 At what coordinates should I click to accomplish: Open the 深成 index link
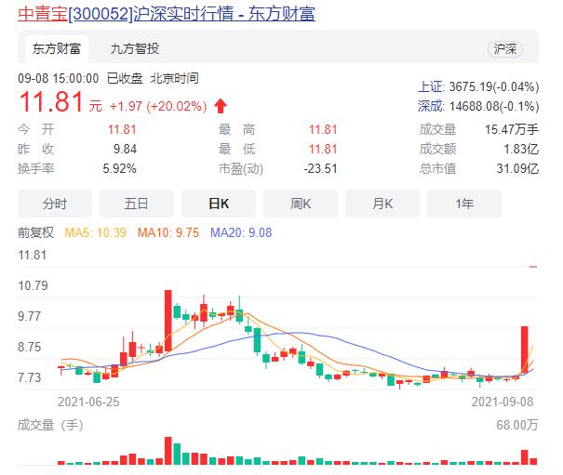click(x=431, y=106)
